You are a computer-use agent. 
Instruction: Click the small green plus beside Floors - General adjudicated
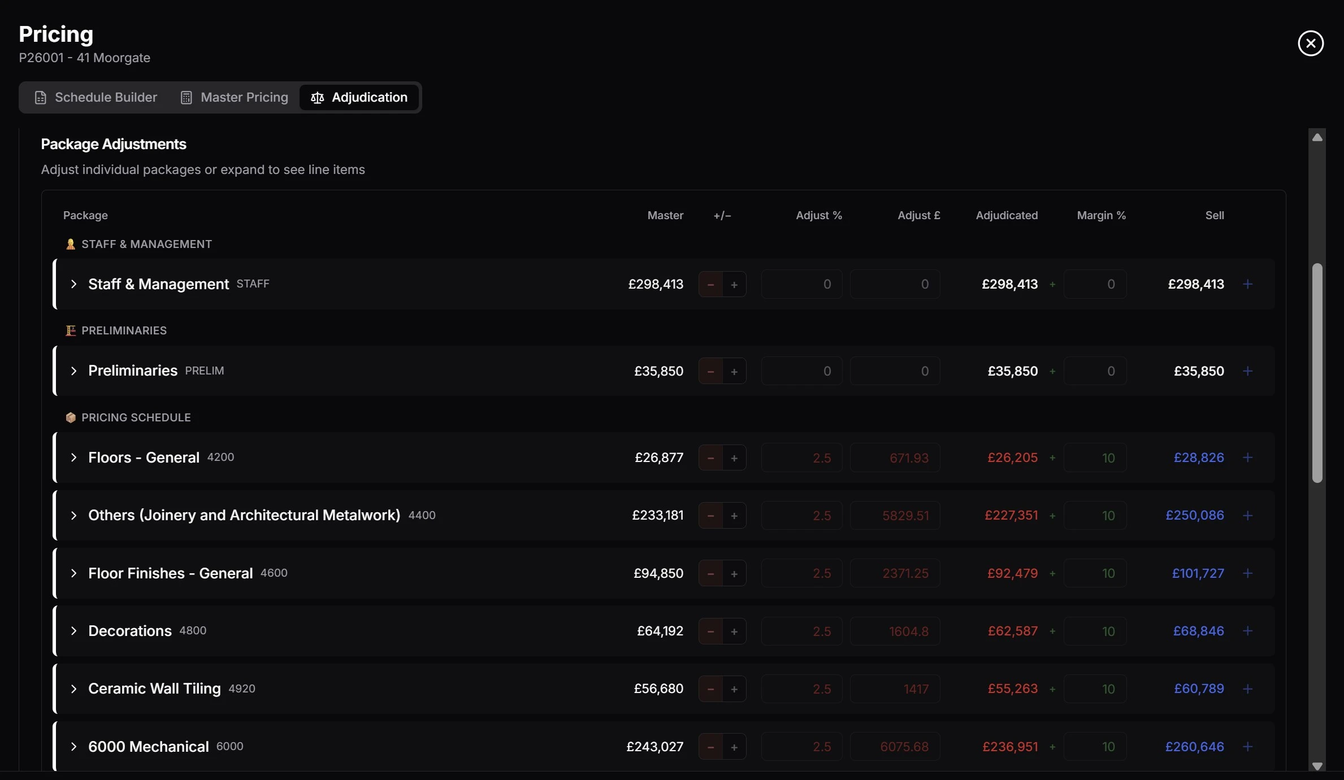[1052, 458]
